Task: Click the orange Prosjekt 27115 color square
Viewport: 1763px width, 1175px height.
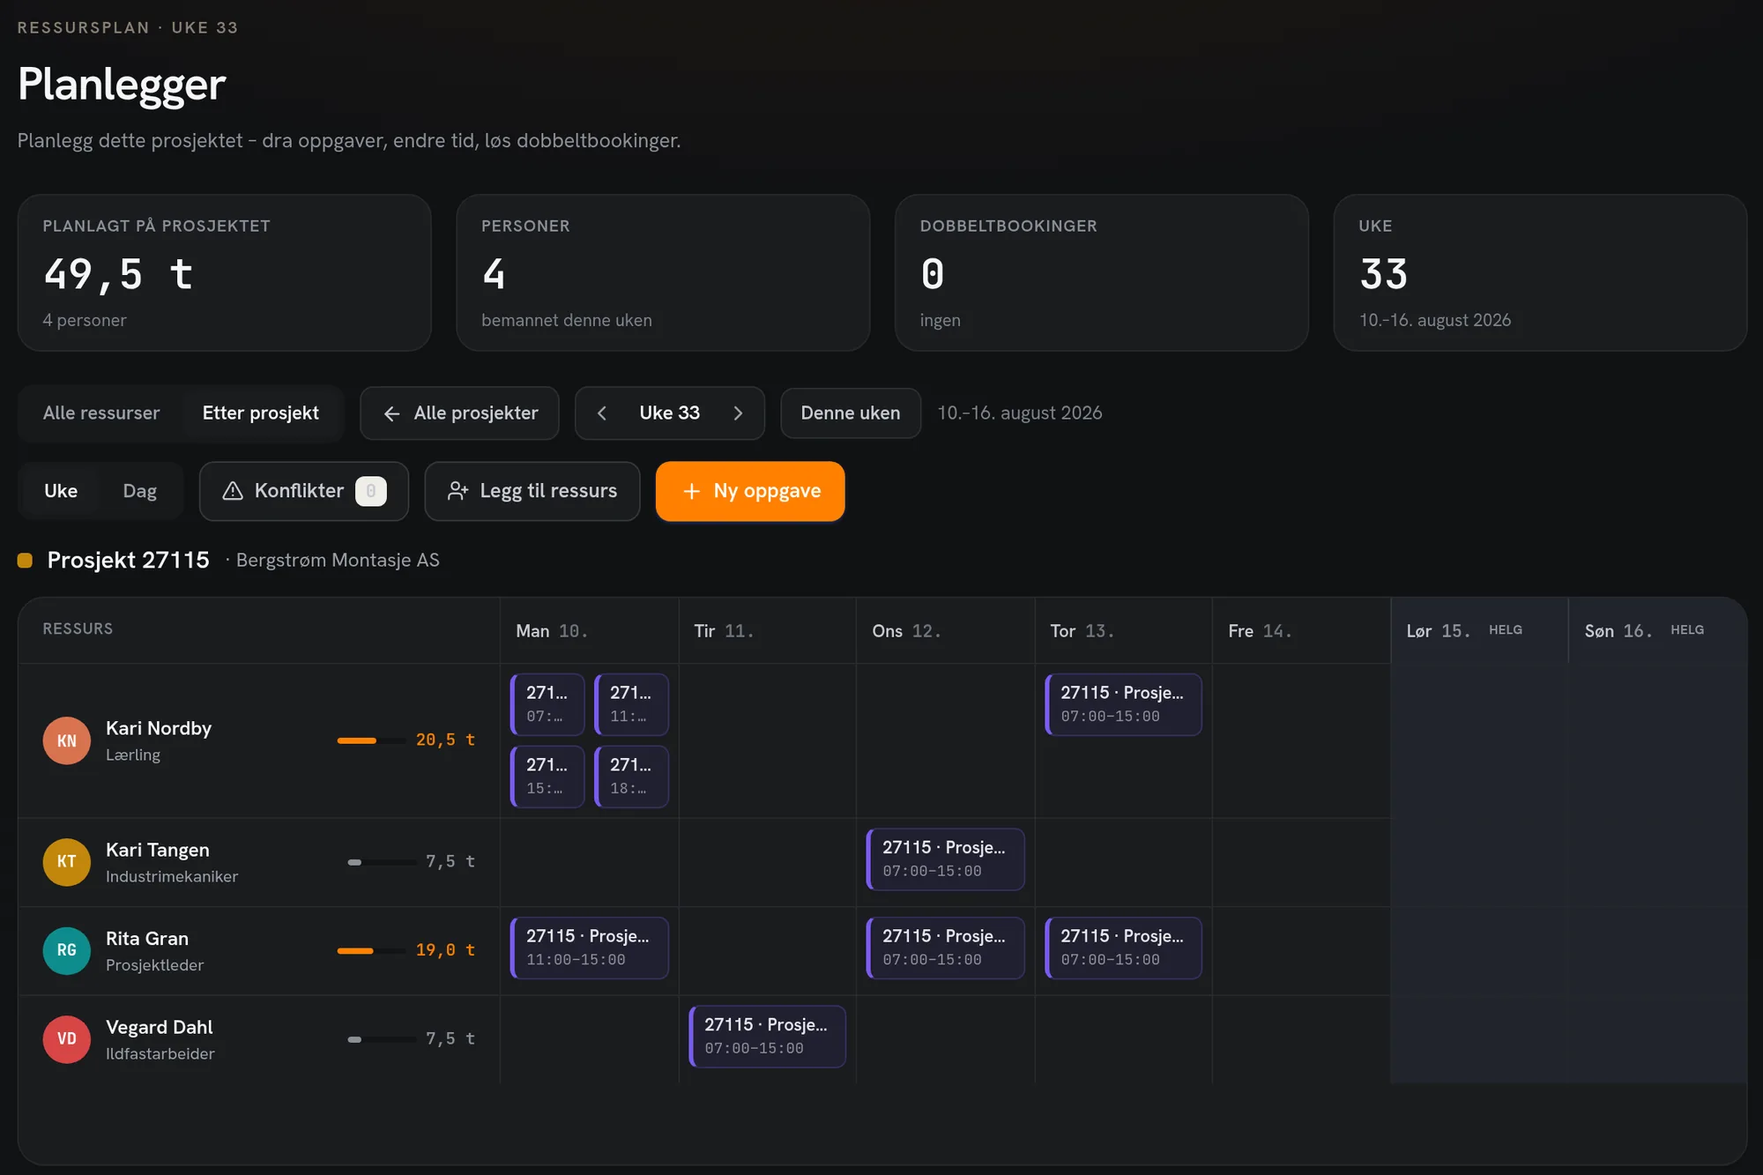Action: click(x=26, y=561)
